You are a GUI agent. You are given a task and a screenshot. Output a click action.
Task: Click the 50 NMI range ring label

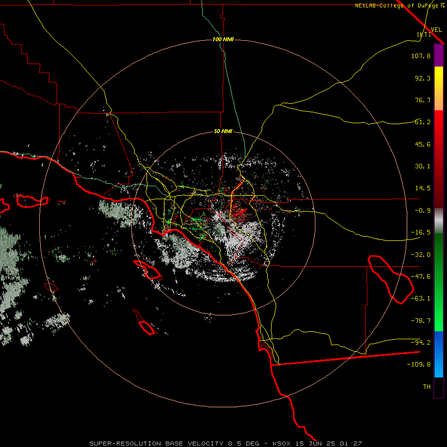223,132
